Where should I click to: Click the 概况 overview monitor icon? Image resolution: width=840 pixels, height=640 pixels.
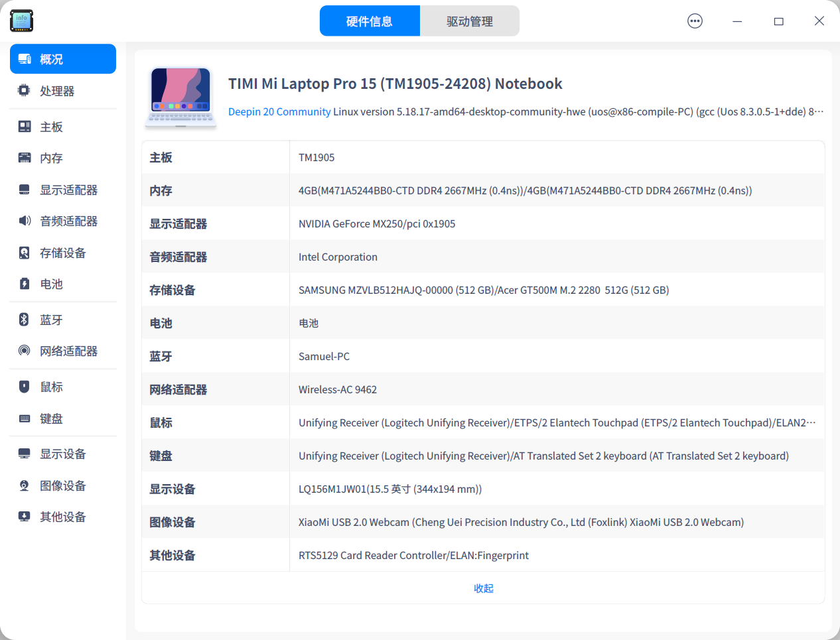25,59
